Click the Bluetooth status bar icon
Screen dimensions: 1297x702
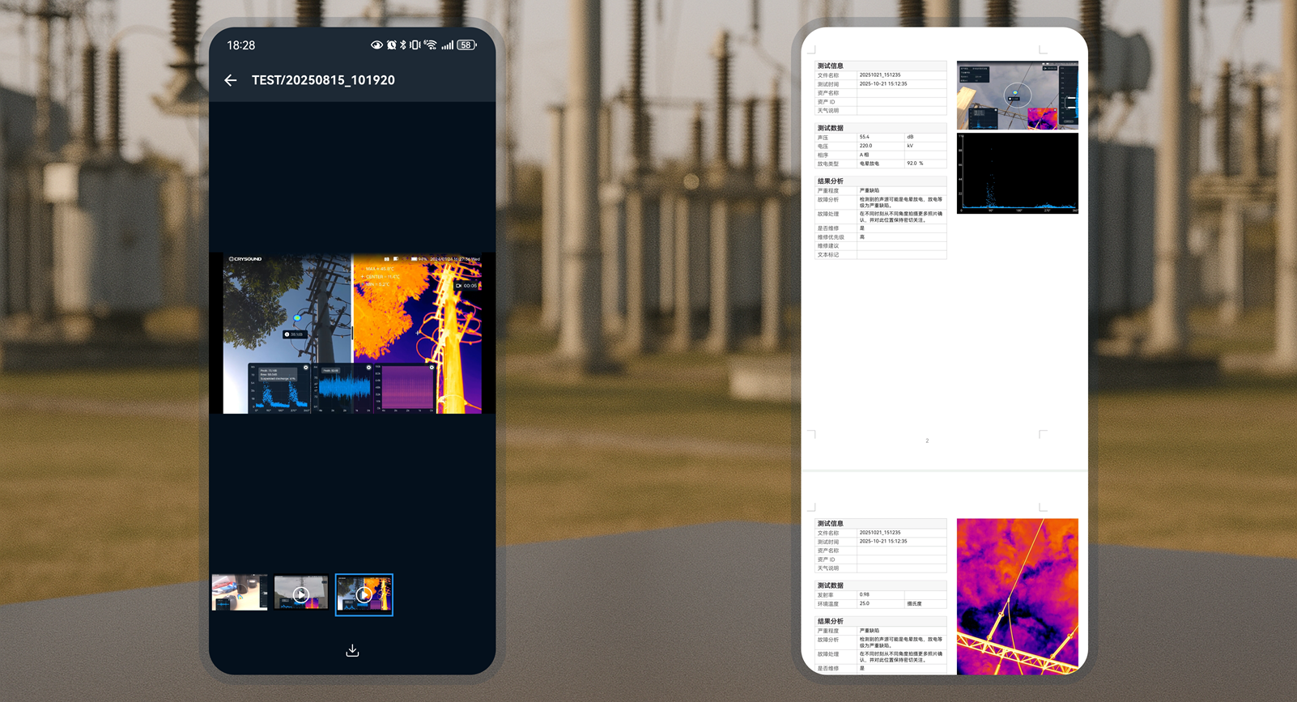point(403,45)
